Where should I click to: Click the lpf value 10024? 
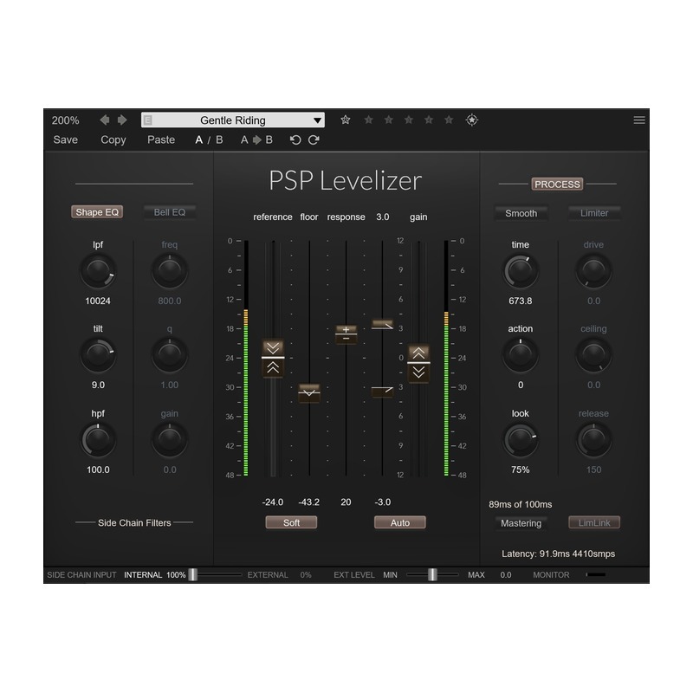[98, 301]
